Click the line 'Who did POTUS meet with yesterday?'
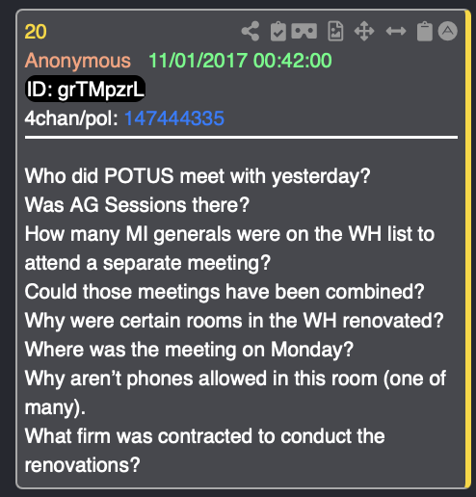The width and height of the screenshot is (476, 497). (x=198, y=176)
